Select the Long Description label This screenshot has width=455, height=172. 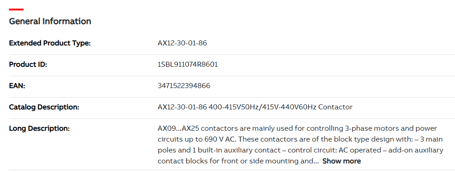coord(39,128)
